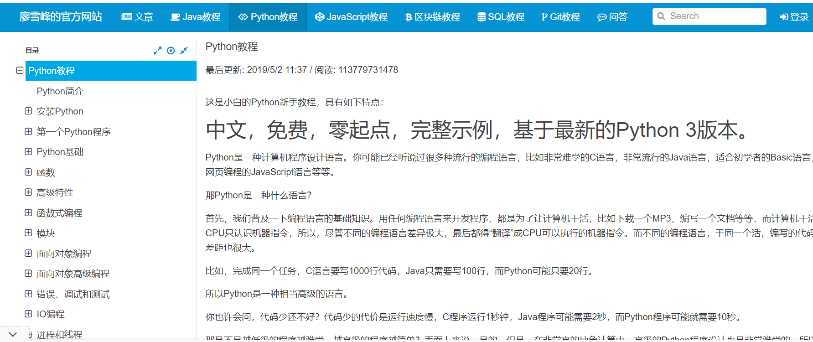Click the expand-all arrows icon in 目录
The height and width of the screenshot is (342, 813).
157,51
